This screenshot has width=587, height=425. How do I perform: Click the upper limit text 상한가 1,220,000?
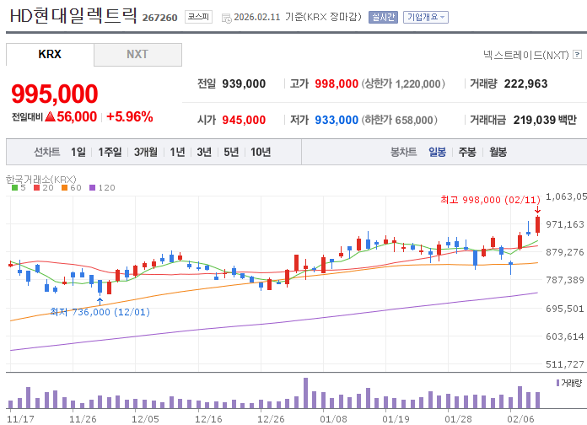(403, 83)
